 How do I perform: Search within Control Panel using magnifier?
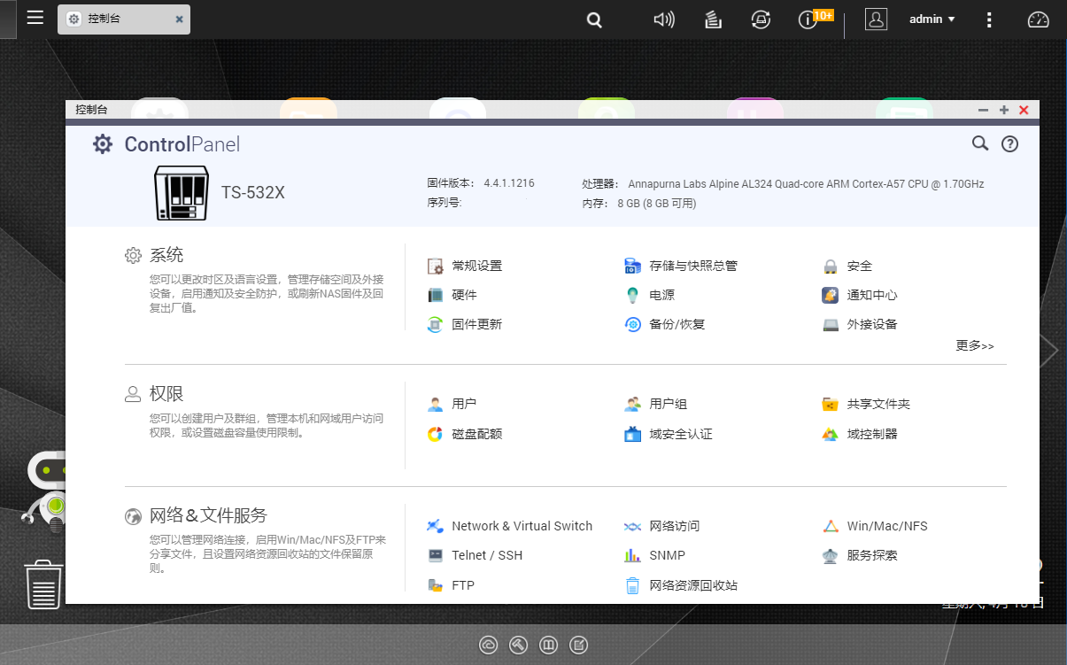tap(980, 143)
